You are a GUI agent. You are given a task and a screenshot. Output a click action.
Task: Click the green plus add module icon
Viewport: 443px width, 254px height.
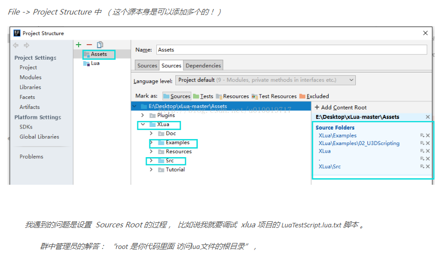tap(79, 45)
